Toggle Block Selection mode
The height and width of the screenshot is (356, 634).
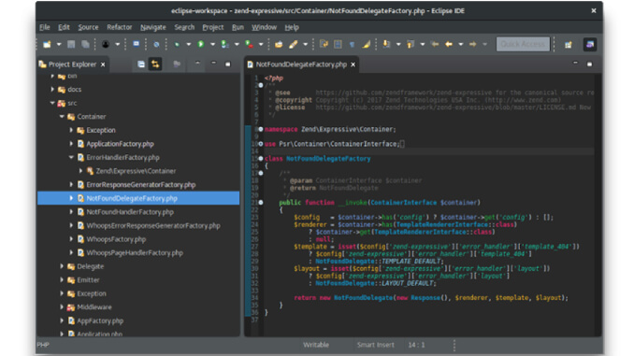tap(338, 44)
